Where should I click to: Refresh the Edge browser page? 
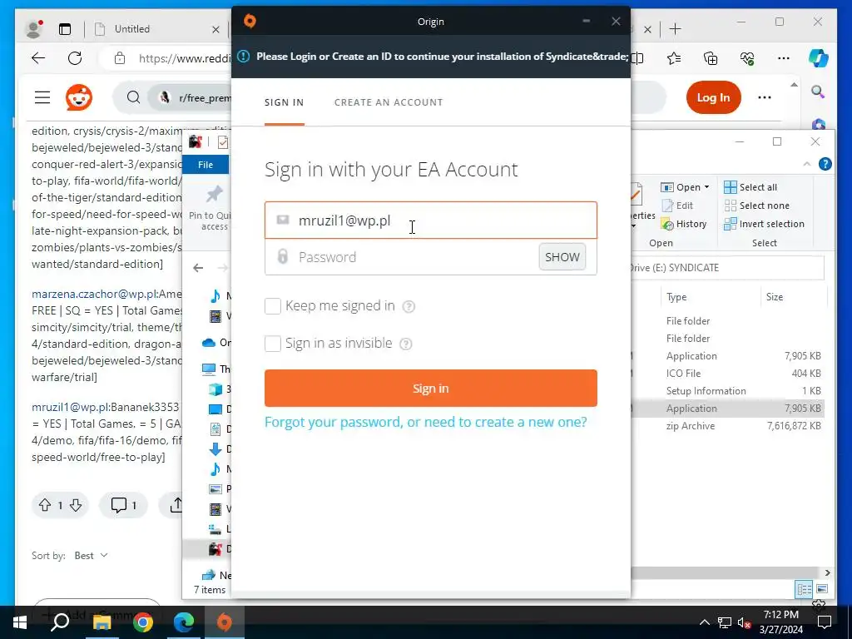(x=75, y=58)
